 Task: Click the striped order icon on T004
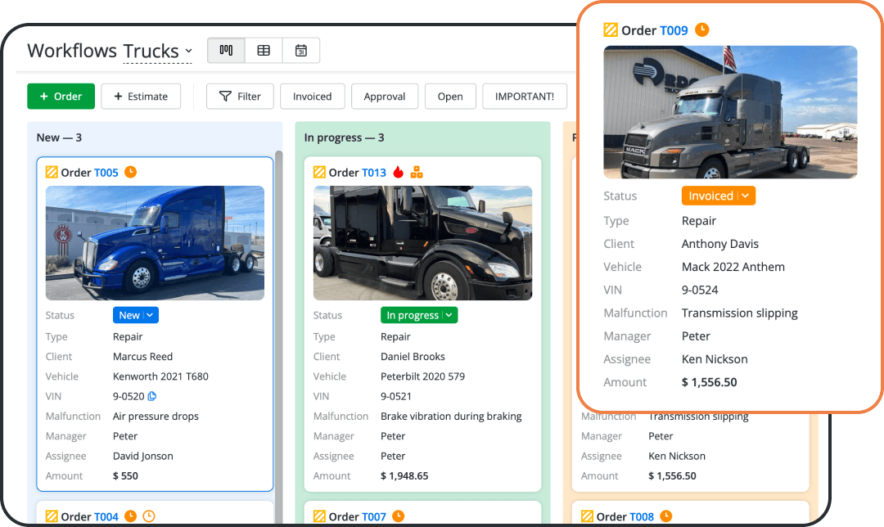click(x=52, y=516)
